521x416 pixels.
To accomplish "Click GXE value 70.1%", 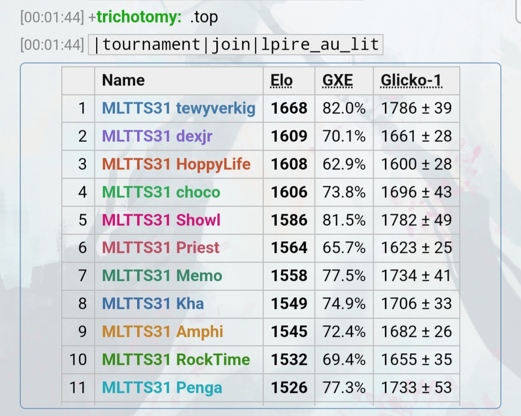I will 344,136.
